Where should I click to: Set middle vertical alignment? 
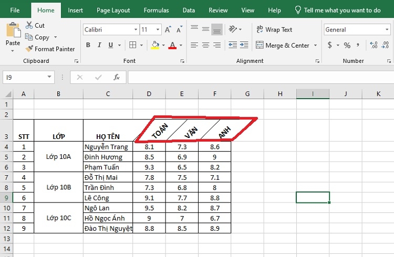[x=205, y=29]
